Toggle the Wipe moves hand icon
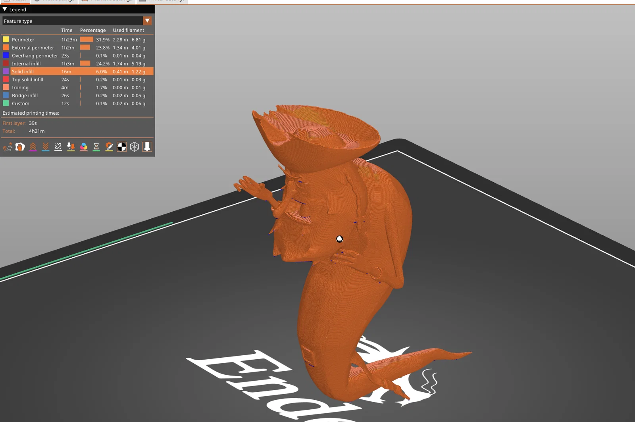The width and height of the screenshot is (635, 422). pos(20,147)
